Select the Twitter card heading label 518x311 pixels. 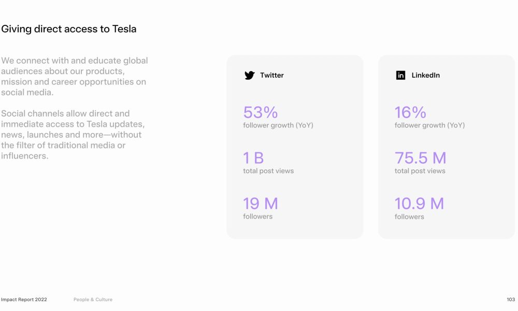point(271,75)
